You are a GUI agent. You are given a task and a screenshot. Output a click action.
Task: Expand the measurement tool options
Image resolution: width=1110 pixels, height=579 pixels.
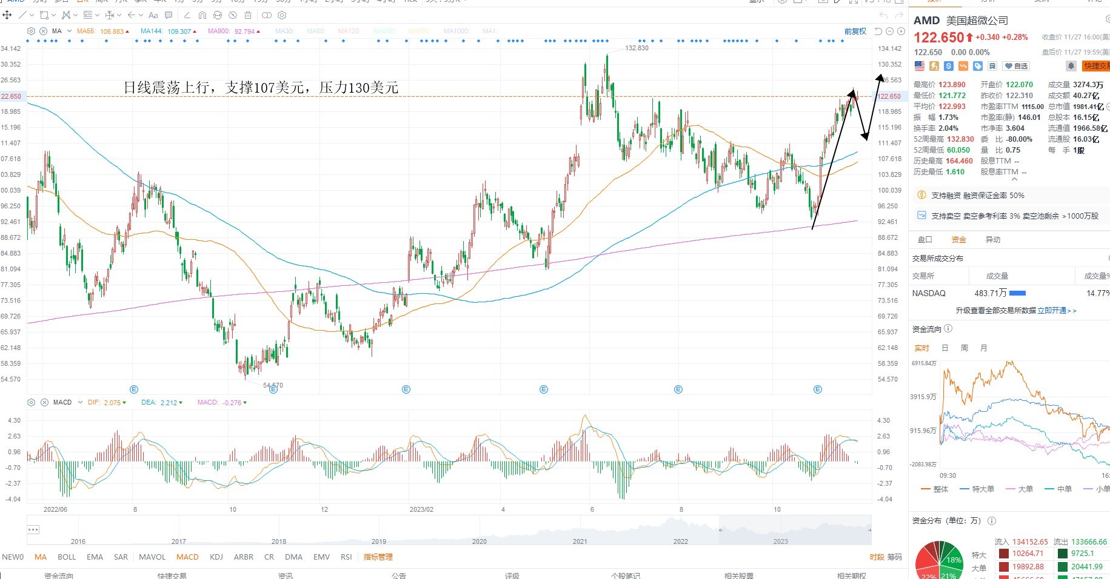(x=119, y=15)
